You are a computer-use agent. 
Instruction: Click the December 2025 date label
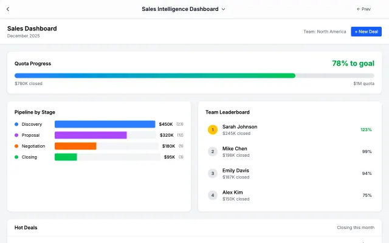tap(23, 36)
